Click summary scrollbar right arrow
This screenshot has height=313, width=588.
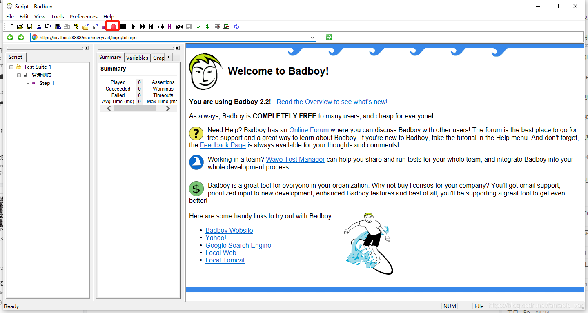click(168, 109)
